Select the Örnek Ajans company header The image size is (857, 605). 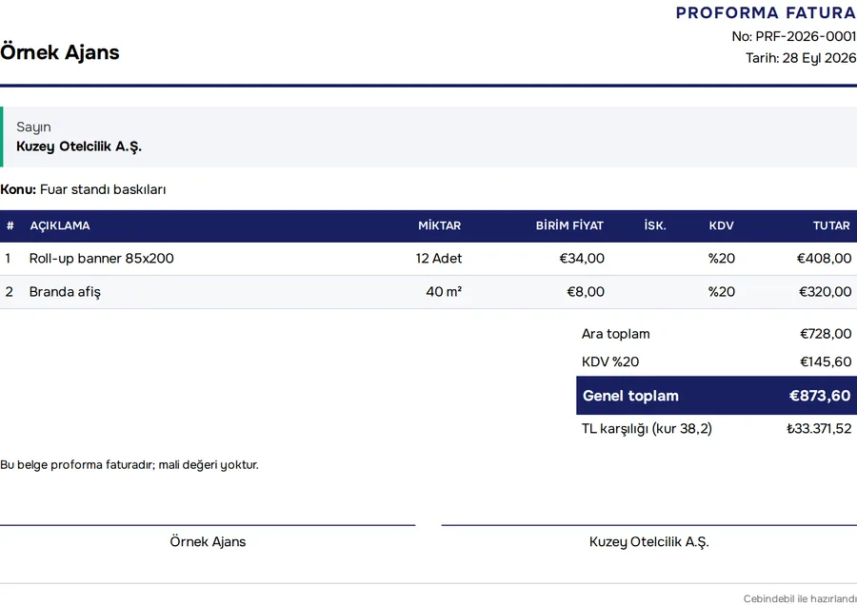tap(60, 52)
